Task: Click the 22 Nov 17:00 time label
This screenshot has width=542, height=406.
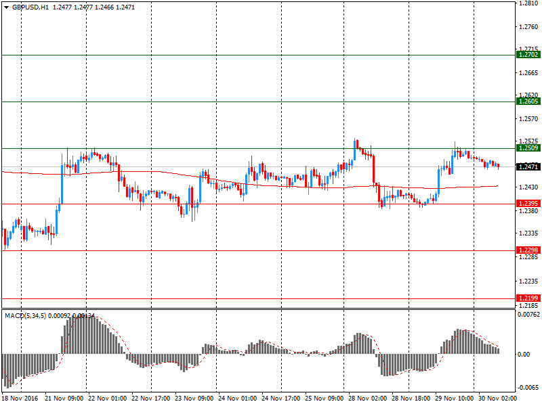Action: tap(150, 398)
